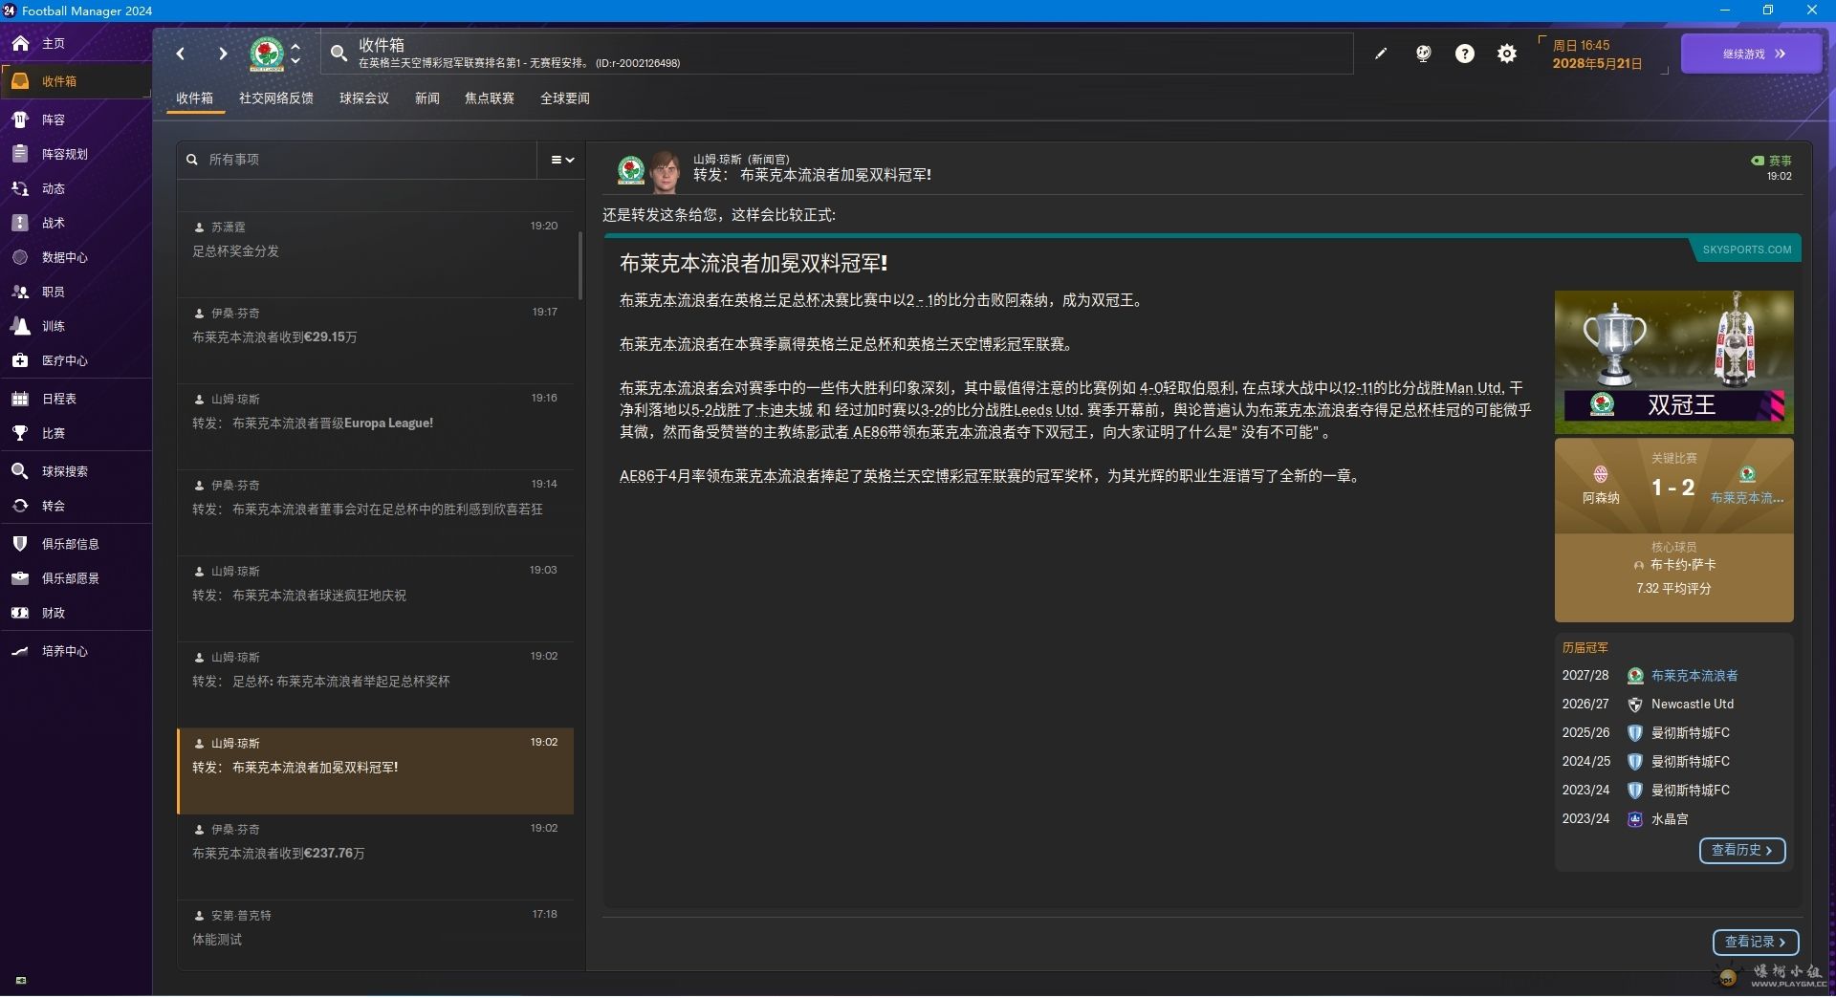Open 俱乐部信息 club info in sidebar
The image size is (1836, 998).
point(76,544)
